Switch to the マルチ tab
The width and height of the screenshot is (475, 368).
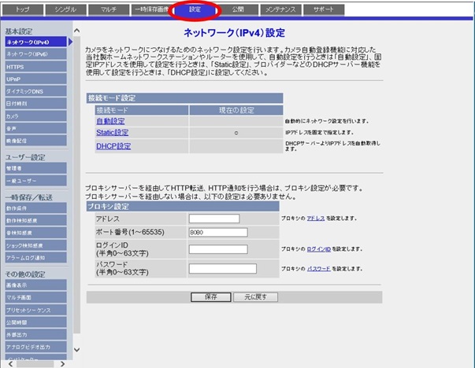coord(109,9)
